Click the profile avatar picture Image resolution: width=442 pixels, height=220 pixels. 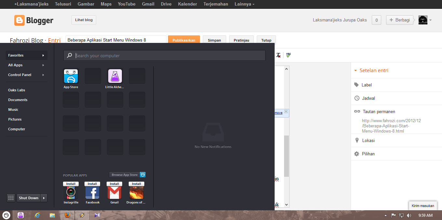point(423,20)
